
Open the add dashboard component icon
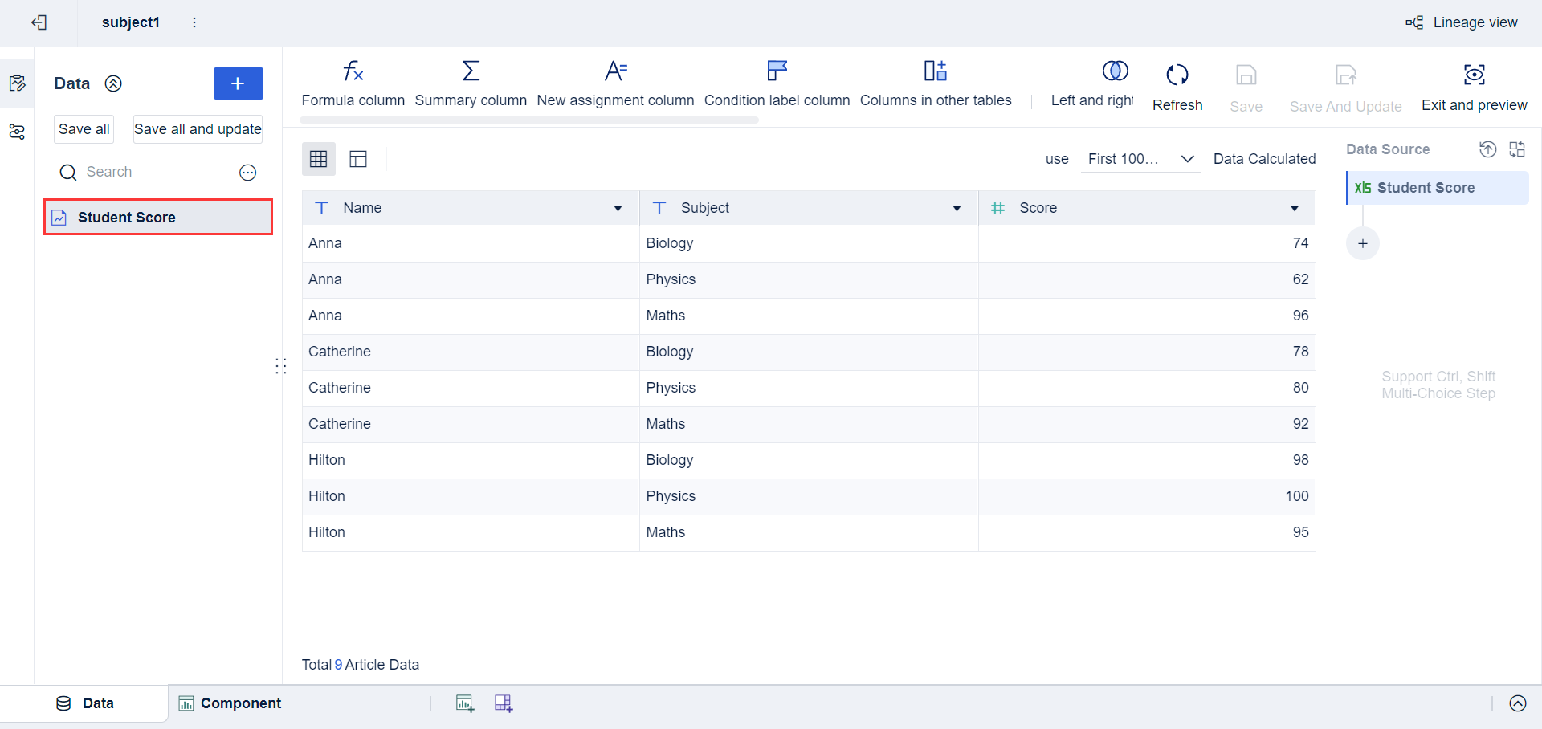tap(504, 703)
